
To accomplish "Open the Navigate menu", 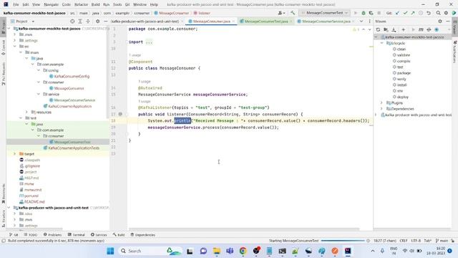I will tap(51, 4).
